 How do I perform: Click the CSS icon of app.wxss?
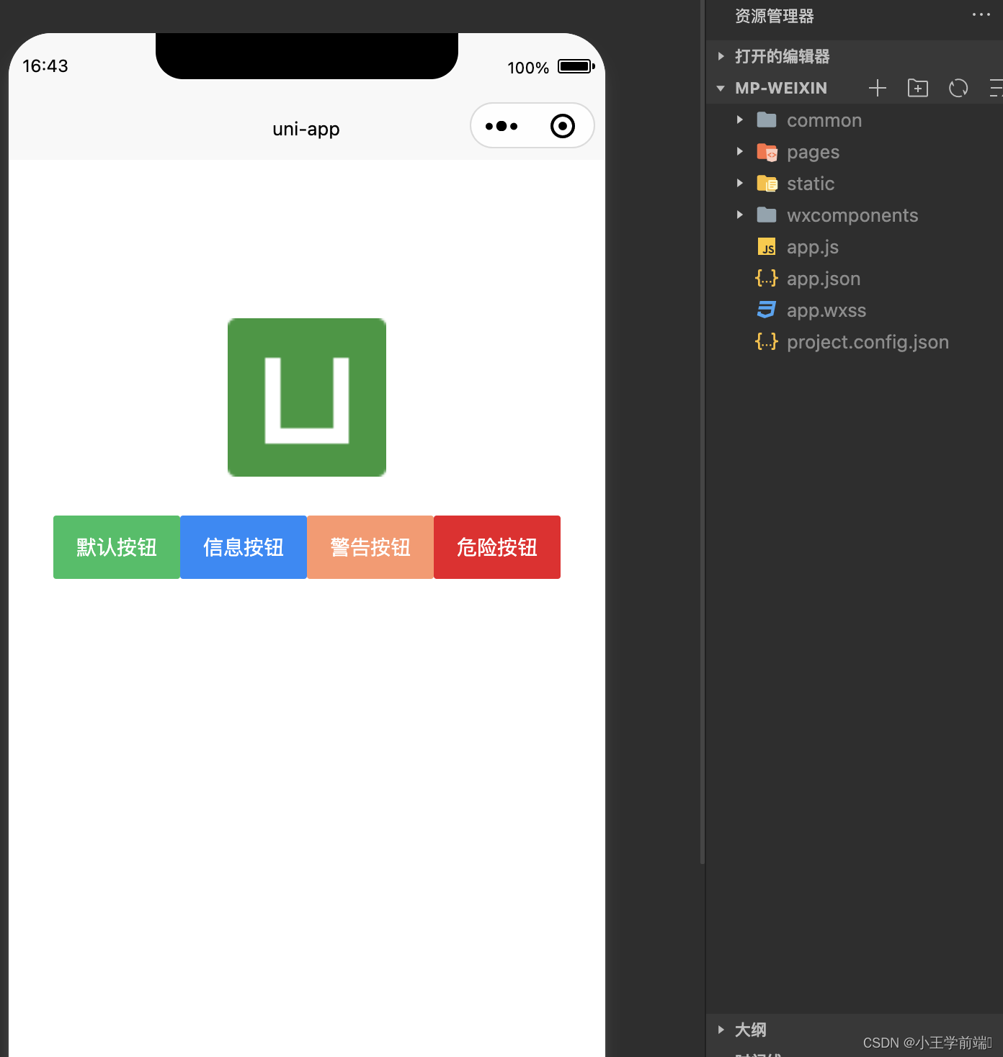tap(767, 310)
